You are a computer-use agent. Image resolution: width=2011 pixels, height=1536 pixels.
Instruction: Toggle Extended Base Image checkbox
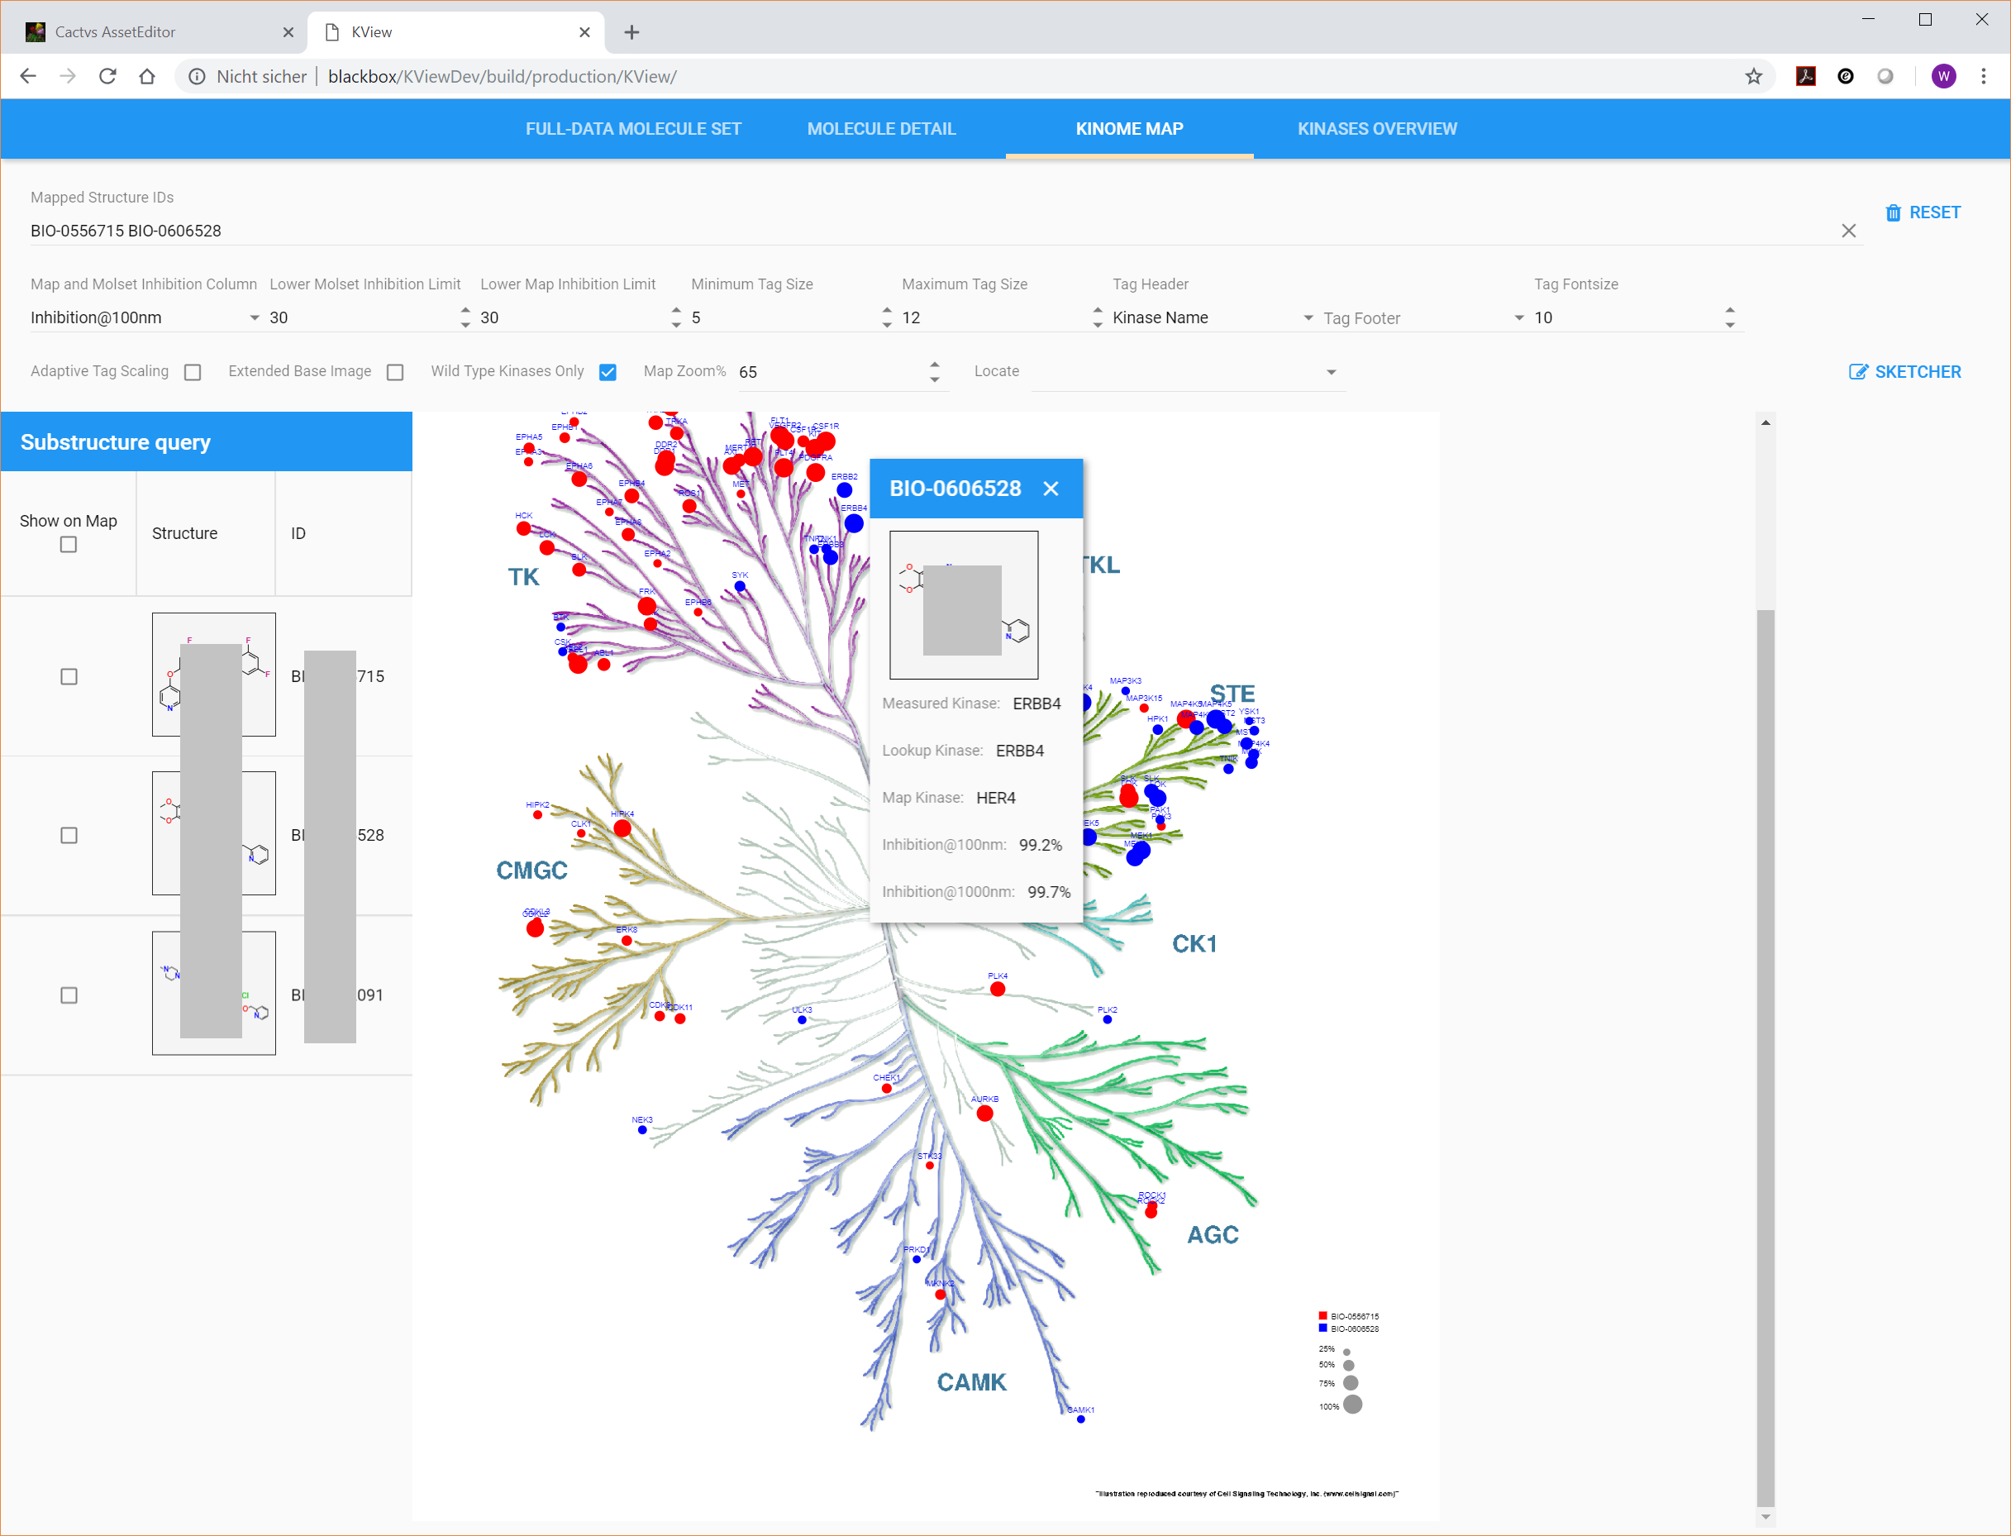[x=395, y=373]
